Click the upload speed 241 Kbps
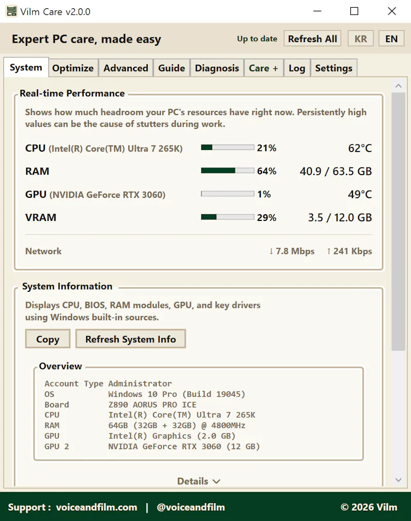Viewport: 411px width, 521px height. [349, 251]
